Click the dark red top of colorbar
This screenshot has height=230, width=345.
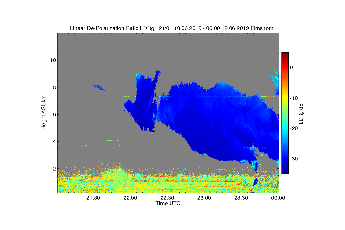point(285,54)
